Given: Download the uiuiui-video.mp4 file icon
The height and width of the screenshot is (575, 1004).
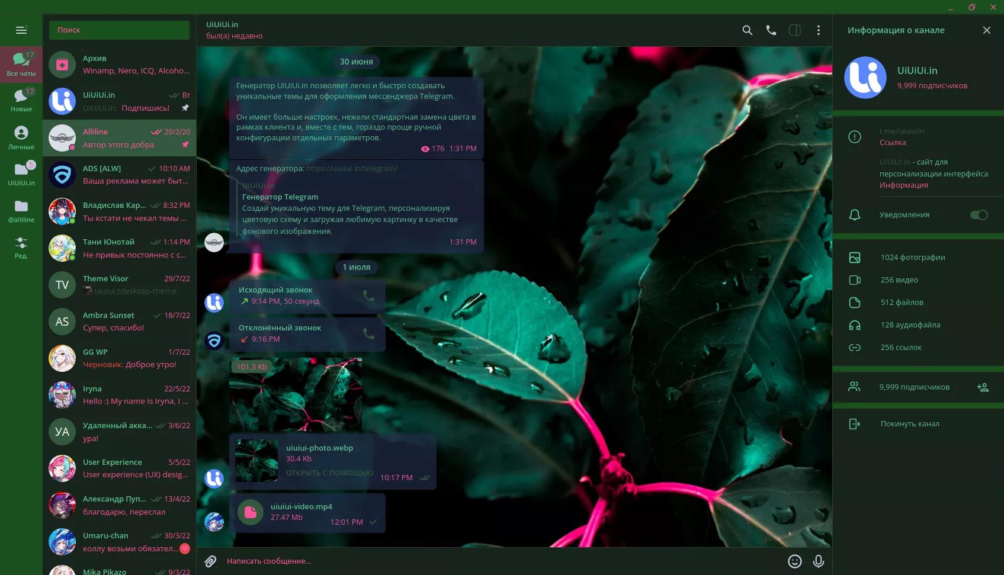Looking at the screenshot, I should pos(251,512).
